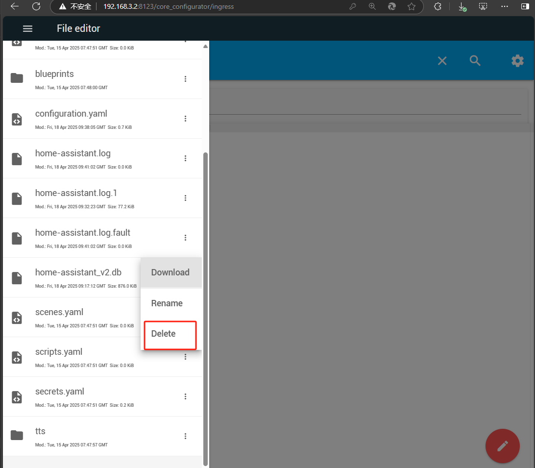Click the browser favorites star icon
Screen dimensions: 535x468
(x=412, y=7)
